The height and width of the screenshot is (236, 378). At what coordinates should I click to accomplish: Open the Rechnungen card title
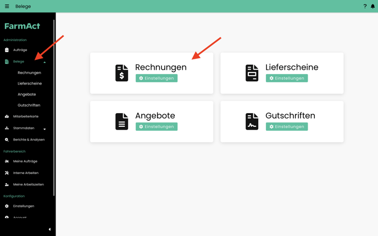pos(161,68)
